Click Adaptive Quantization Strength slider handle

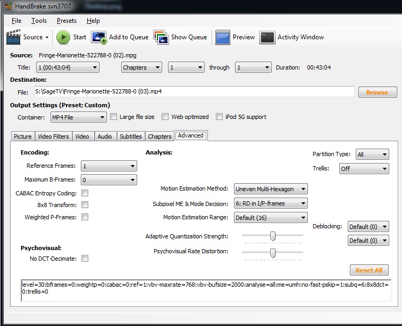[x=273, y=236]
